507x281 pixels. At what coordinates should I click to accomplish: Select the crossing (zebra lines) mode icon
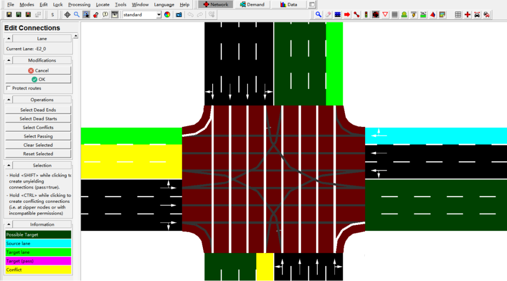click(x=395, y=15)
